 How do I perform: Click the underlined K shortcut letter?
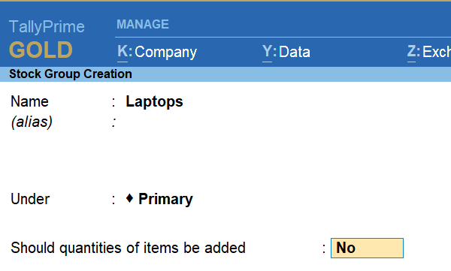click(123, 52)
